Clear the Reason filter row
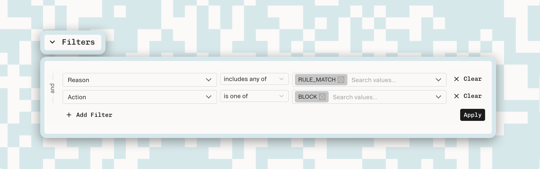The image size is (540, 169). [x=468, y=79]
